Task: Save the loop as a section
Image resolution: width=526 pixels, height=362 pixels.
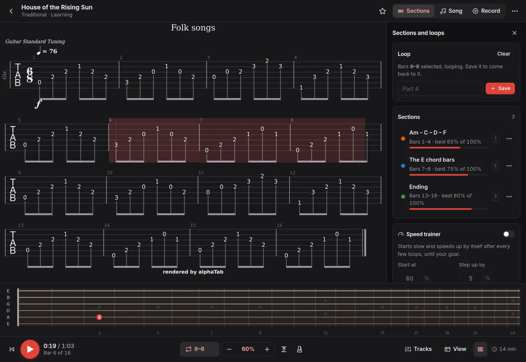Action: pos(500,88)
